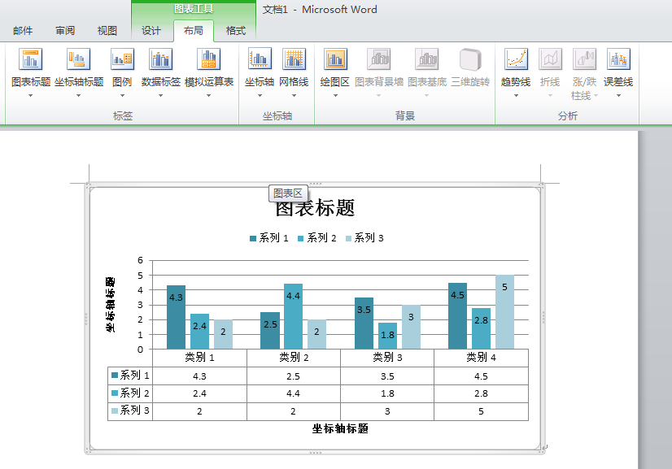Screen dimensions: 672x469
Task: Open the 格式 chart tools tab
Action: pos(236,30)
